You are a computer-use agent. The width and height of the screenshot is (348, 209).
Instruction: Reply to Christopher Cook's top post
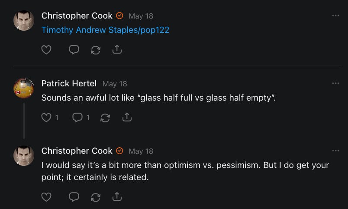click(74, 50)
